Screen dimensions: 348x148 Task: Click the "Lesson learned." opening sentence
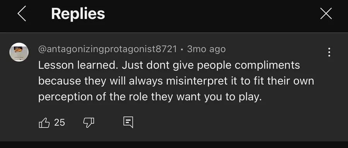point(78,65)
